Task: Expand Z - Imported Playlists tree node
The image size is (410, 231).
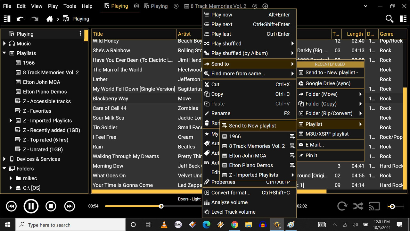Action: [11, 120]
